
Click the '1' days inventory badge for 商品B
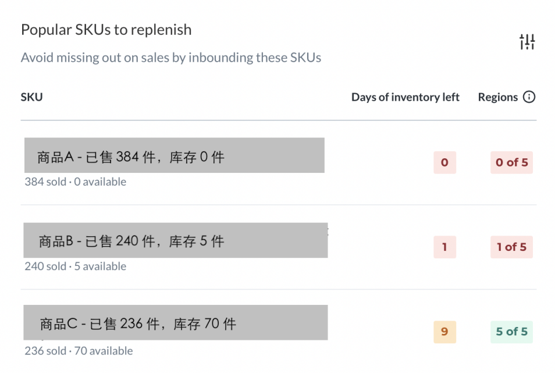[444, 247]
